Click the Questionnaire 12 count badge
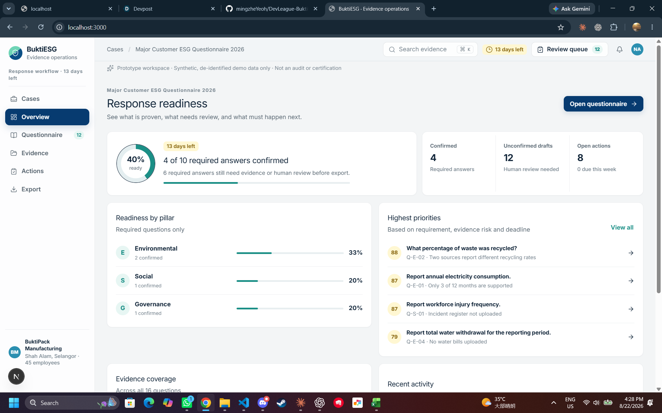 (x=79, y=135)
